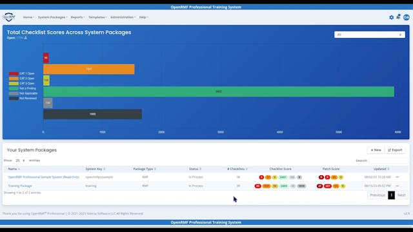Click the training system key cell
Viewport: 413px width, 232px height.
[x=91, y=186]
